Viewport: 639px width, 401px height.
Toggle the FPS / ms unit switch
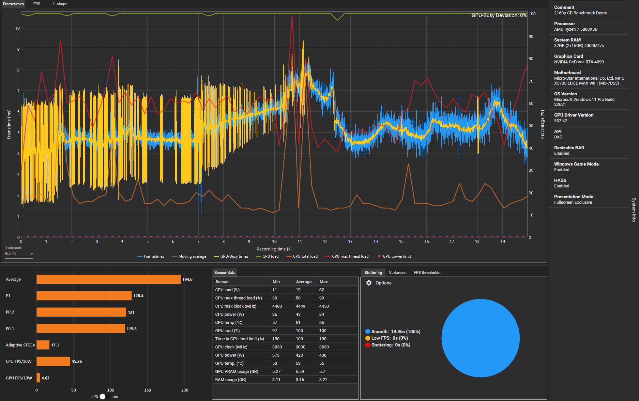[105, 396]
